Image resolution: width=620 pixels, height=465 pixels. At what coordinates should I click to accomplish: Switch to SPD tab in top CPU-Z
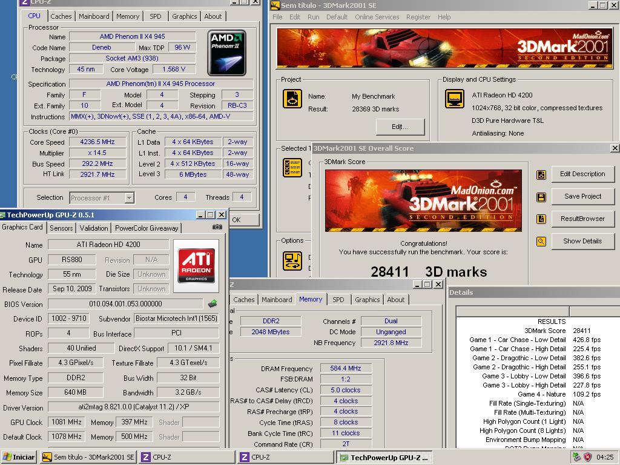156,16
